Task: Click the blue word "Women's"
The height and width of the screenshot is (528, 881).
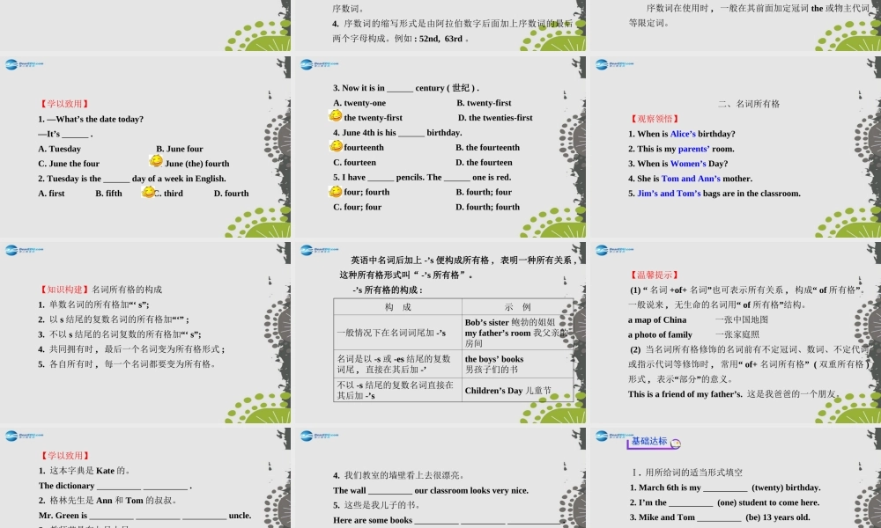Action: tap(688, 164)
